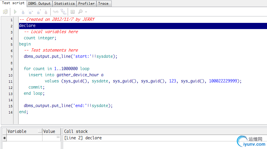Select the '[Line 2] declare' call stack entry
Image resolution: width=267 pixels, height=149 pixels.
pyautogui.click(x=83, y=138)
